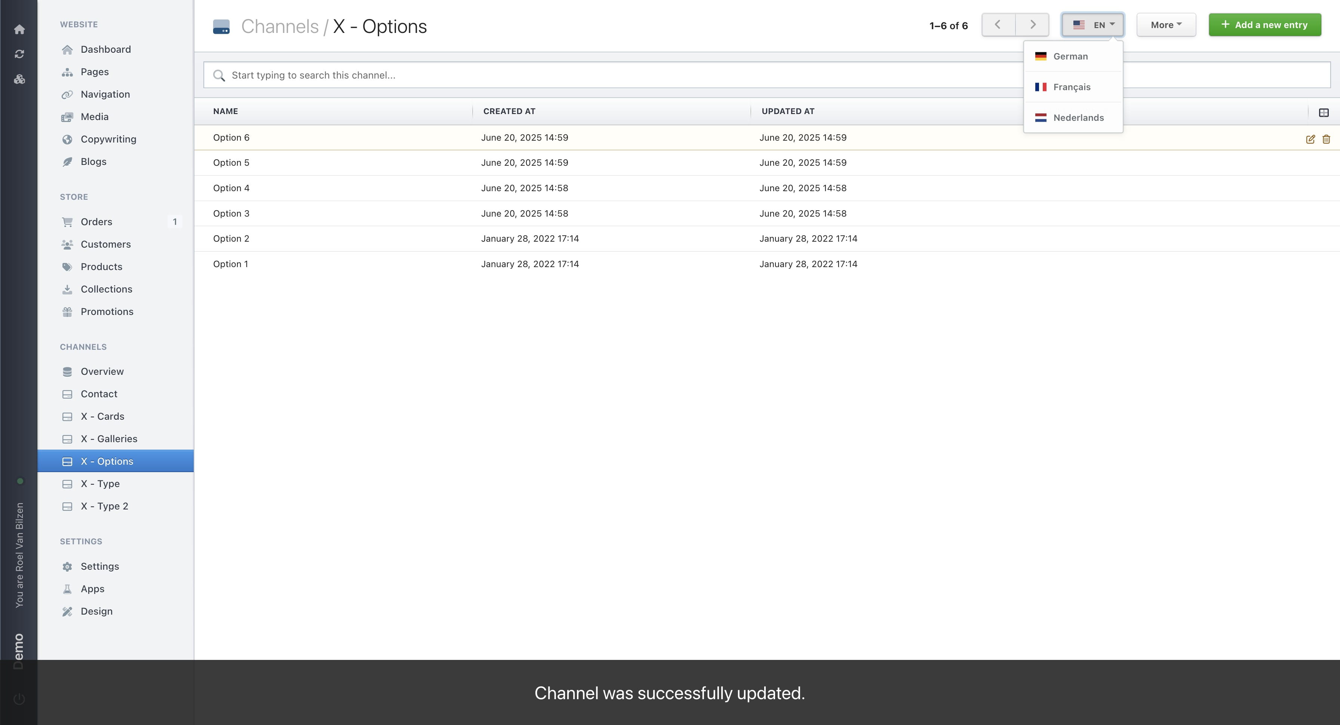Navigate back via the Channels breadcrumb
The image size is (1340, 725).
280,26
